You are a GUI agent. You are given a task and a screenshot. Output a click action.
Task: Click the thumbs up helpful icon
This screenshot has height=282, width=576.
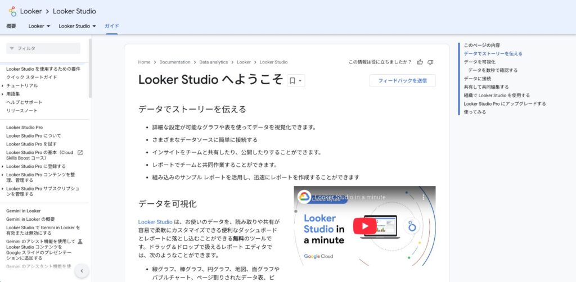pos(420,62)
